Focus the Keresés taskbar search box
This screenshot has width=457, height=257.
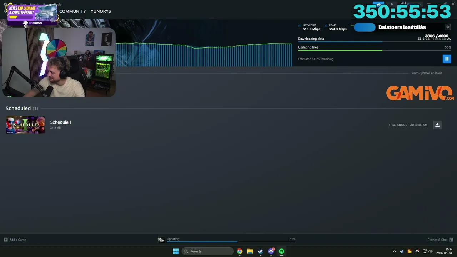208,251
